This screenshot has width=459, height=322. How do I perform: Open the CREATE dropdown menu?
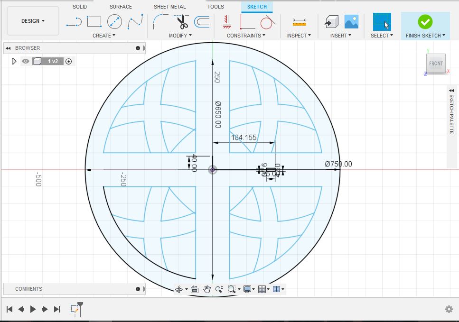(104, 36)
